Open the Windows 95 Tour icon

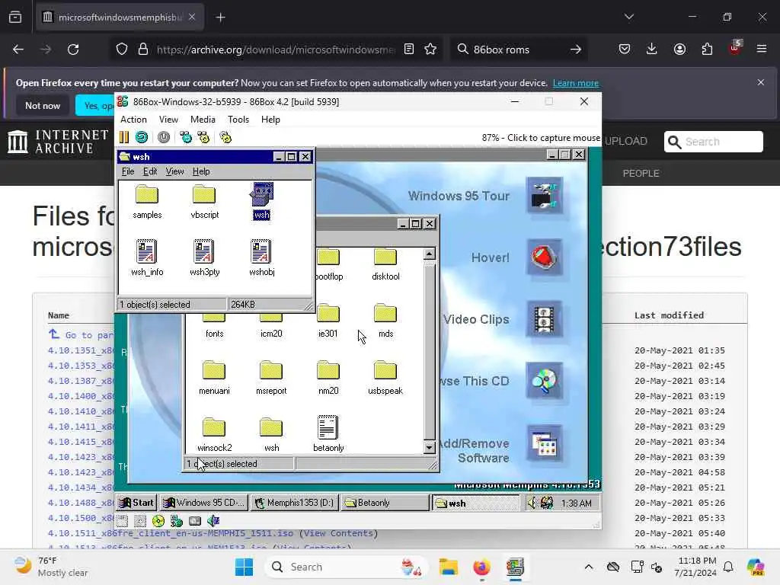point(545,196)
